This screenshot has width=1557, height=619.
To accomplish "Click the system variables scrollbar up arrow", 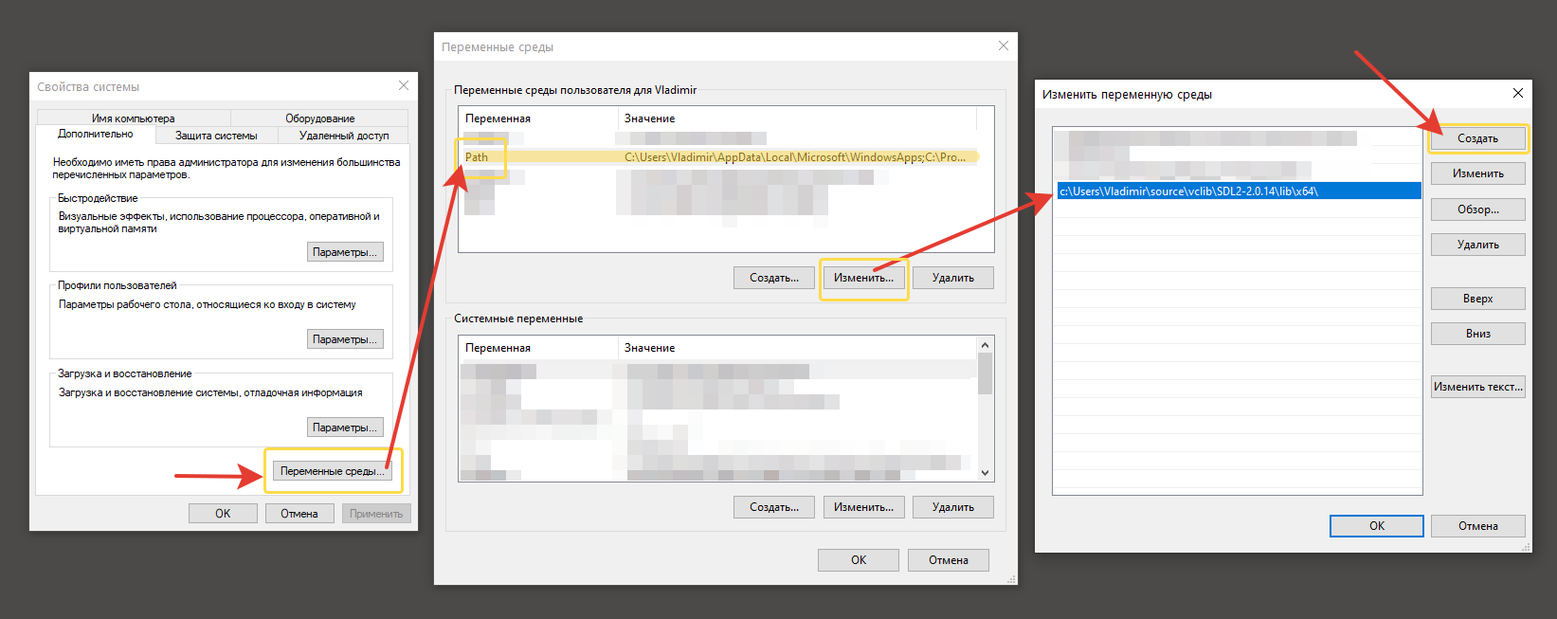I will pyautogui.click(x=986, y=345).
